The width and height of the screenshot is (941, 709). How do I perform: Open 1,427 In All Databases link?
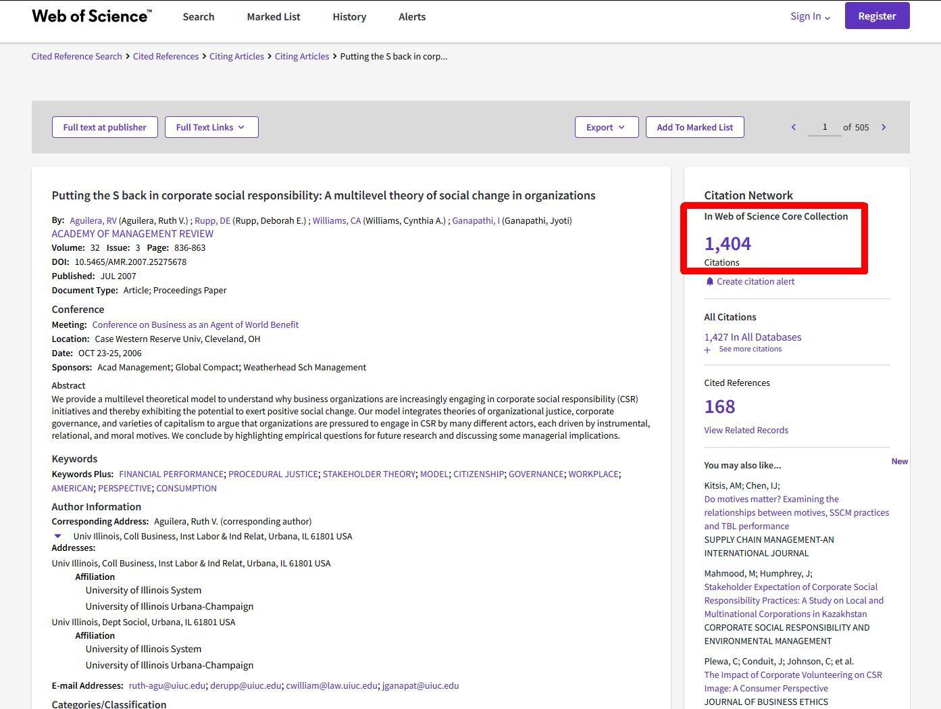coord(753,337)
